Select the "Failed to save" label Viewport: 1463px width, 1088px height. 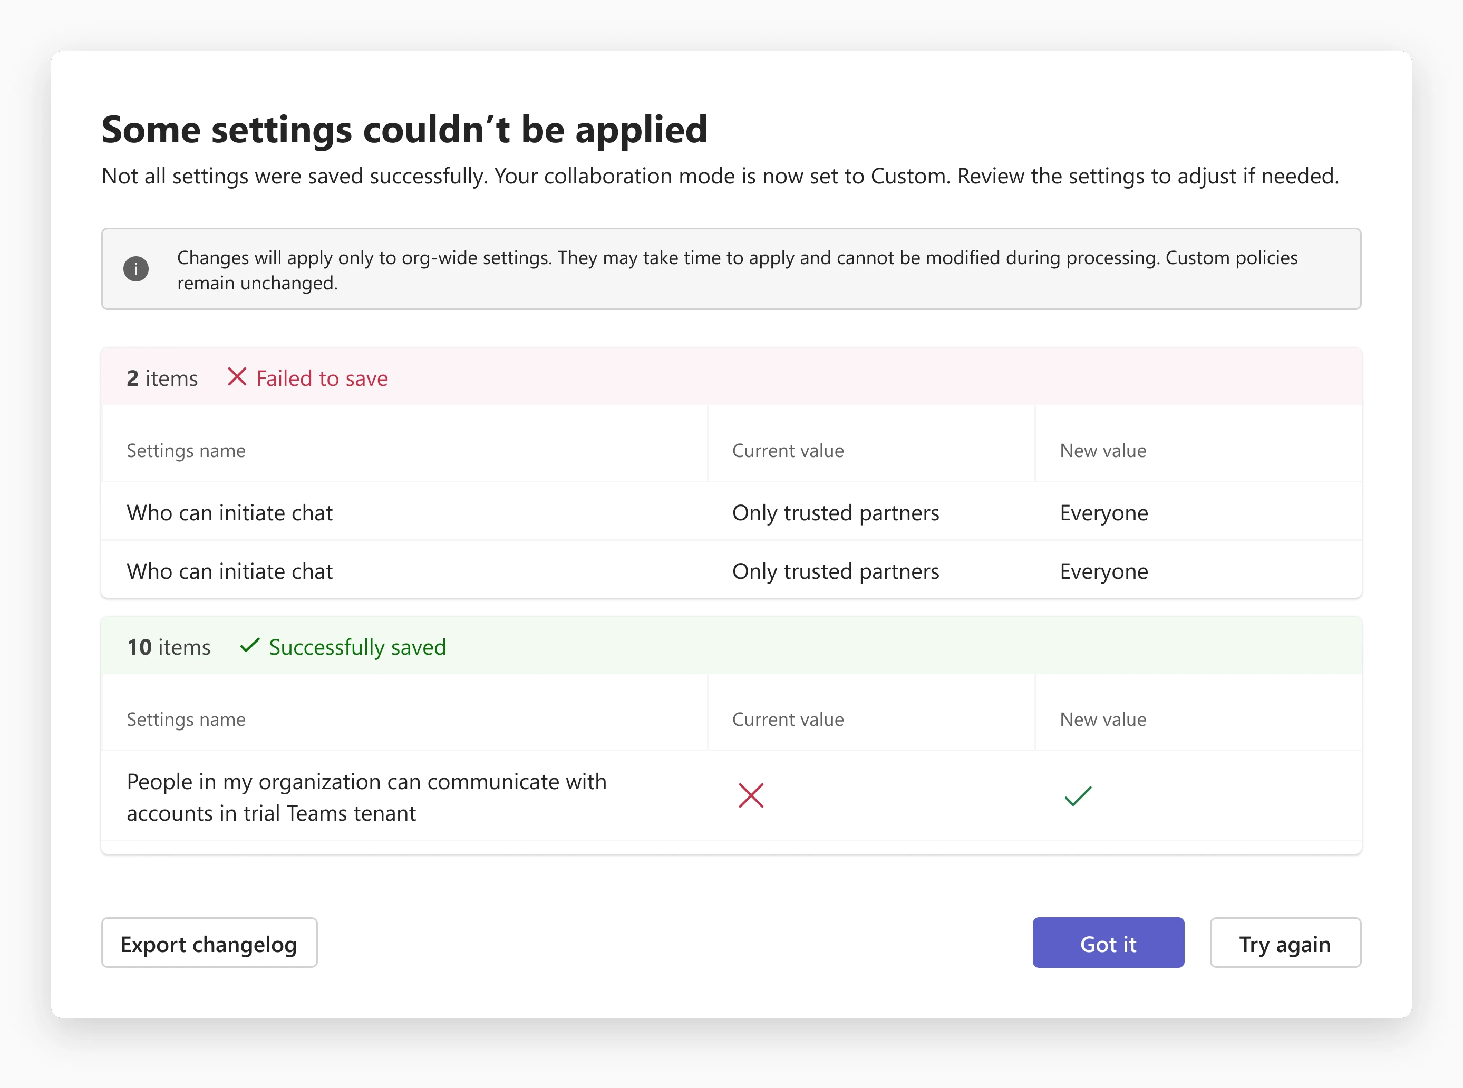coord(322,378)
